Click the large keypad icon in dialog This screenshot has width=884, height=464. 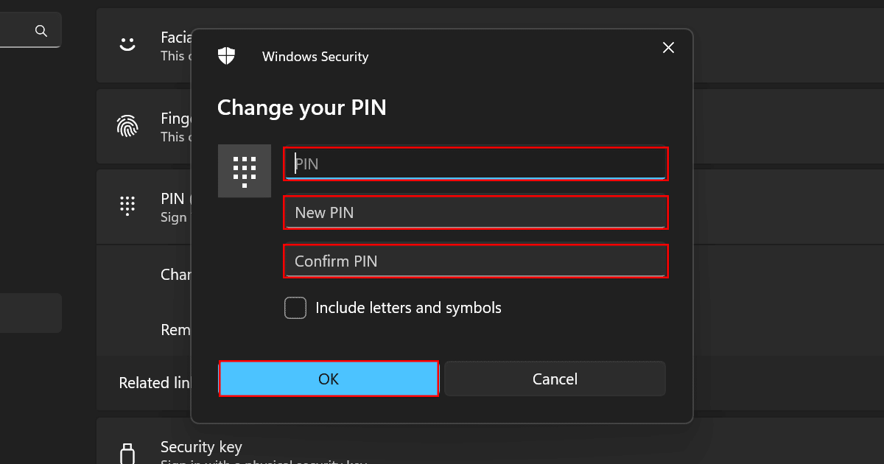[x=245, y=171]
